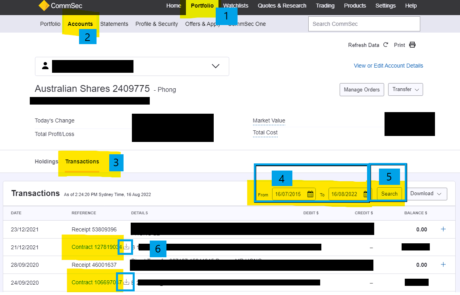
Task: Expand Receipt 46001637 row with plus icon
Action: pos(443,264)
